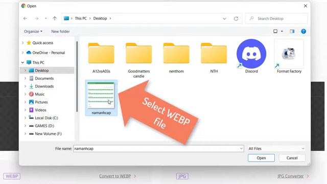
Task: Create a New folder
Action: click(x=60, y=31)
